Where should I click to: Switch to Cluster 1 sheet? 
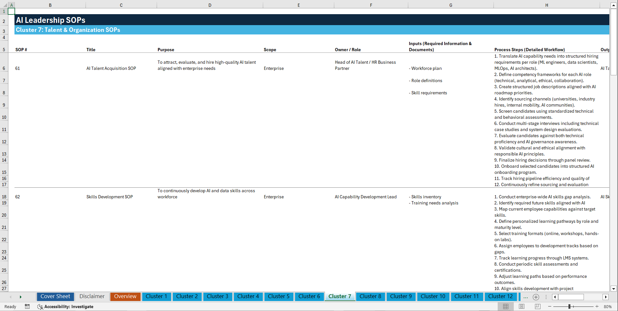156,297
